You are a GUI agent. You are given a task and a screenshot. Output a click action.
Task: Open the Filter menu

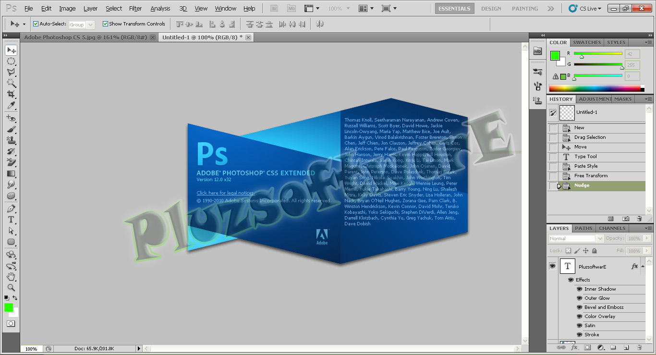click(x=135, y=9)
